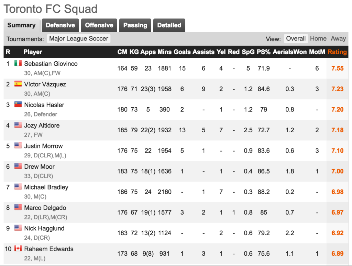
Task: Click the USA flag beside Michael Bradley
Action: [18, 187]
